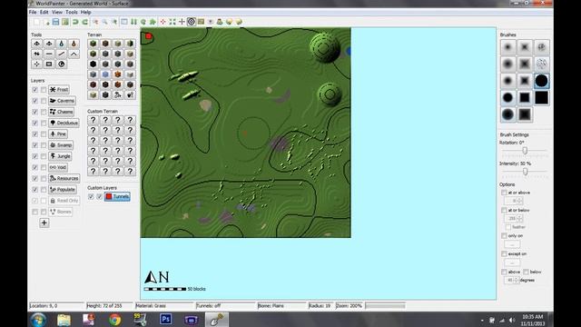Image resolution: width=581 pixels, height=327 pixels.
Task: Click the plus button to add a layer
Action: pyautogui.click(x=44, y=223)
